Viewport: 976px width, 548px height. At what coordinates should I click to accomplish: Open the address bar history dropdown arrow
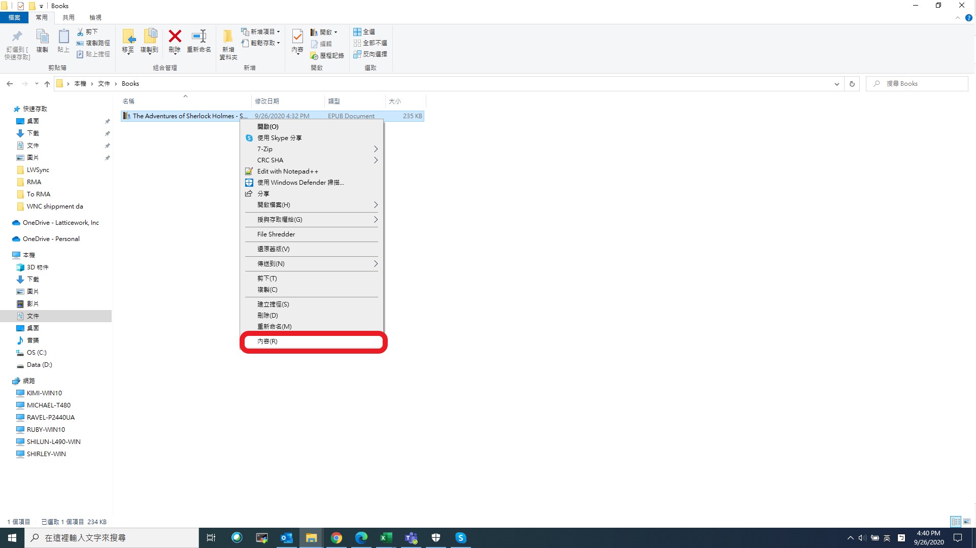coord(836,84)
